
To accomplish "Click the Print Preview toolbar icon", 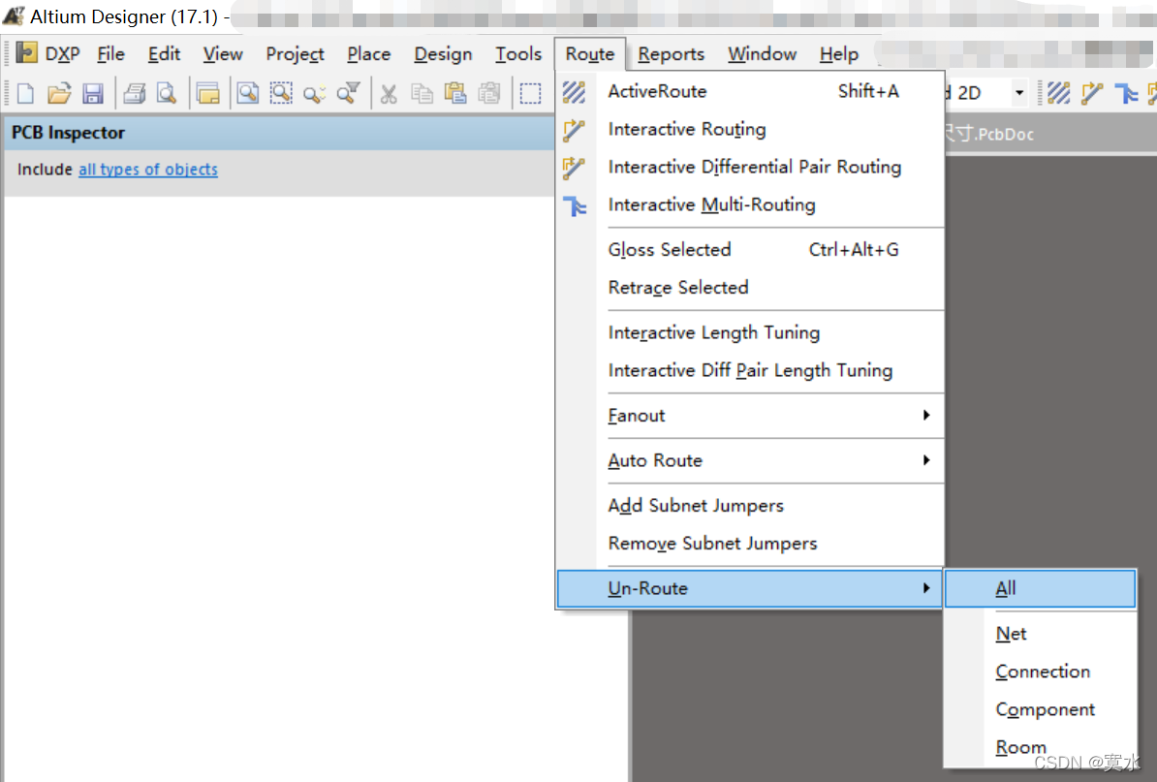I will (167, 94).
